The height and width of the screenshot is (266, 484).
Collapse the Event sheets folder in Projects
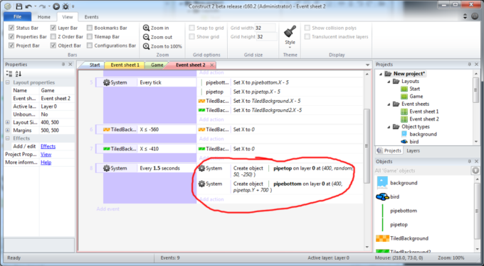pyautogui.click(x=389, y=104)
